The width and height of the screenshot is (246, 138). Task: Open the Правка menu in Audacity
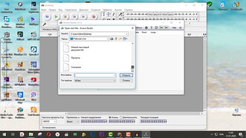coord(52,10)
